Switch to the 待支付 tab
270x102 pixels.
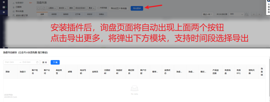(x=90, y=14)
